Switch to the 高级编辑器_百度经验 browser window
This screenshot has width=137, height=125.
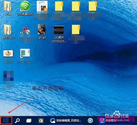[x=65, y=120]
